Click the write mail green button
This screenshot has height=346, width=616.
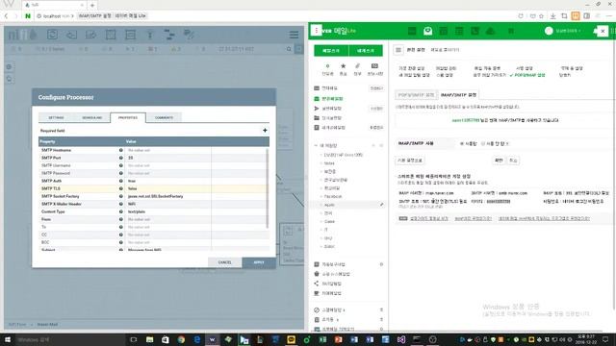click(331, 51)
